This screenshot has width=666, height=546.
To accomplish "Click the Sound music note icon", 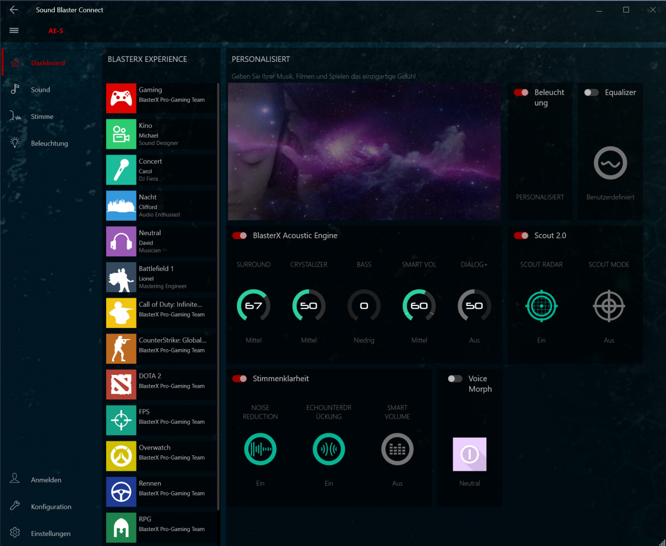I will pos(15,89).
